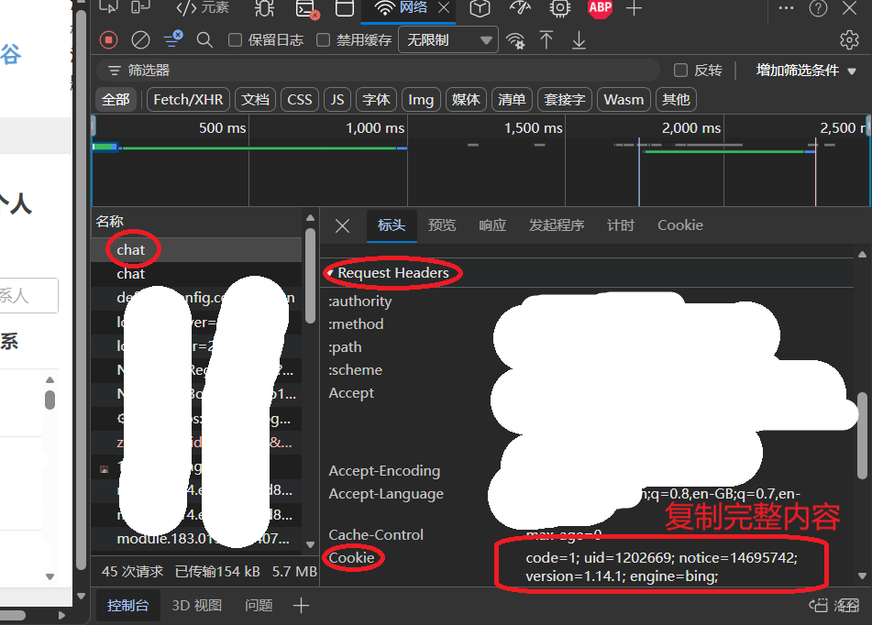Click the 筛选器 filter input field

click(x=378, y=70)
